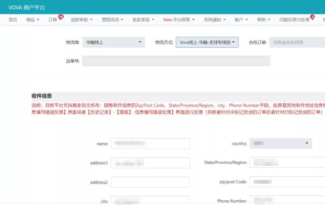Click the 运单号 tracking number field

176,61
